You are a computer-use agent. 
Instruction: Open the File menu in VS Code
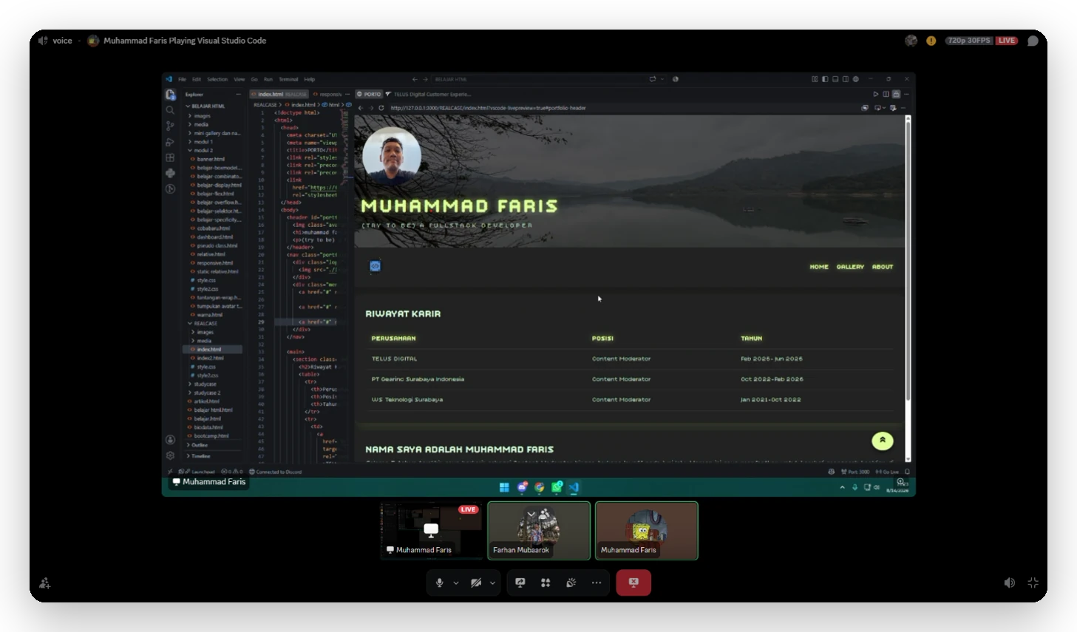pyautogui.click(x=182, y=79)
